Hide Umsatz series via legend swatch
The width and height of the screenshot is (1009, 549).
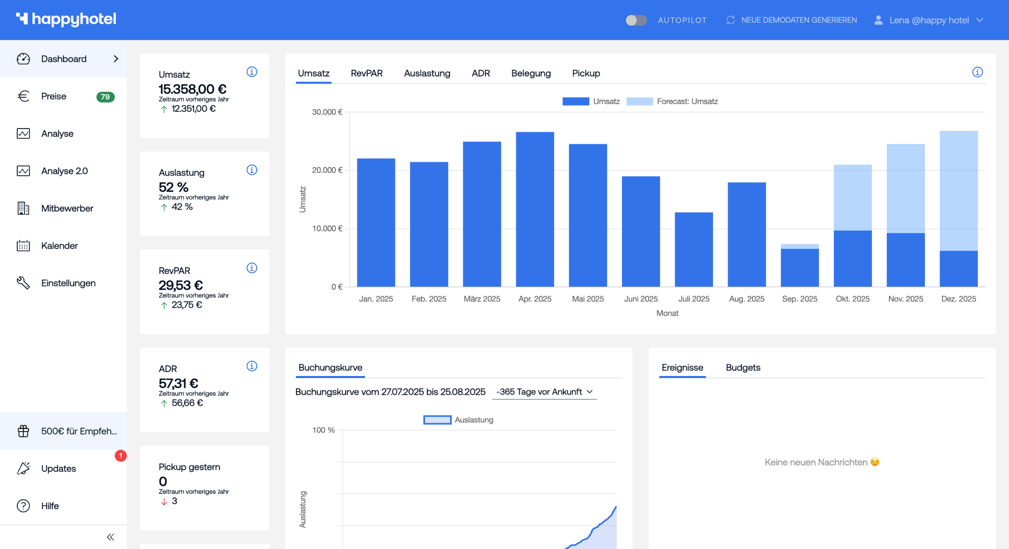tap(575, 101)
